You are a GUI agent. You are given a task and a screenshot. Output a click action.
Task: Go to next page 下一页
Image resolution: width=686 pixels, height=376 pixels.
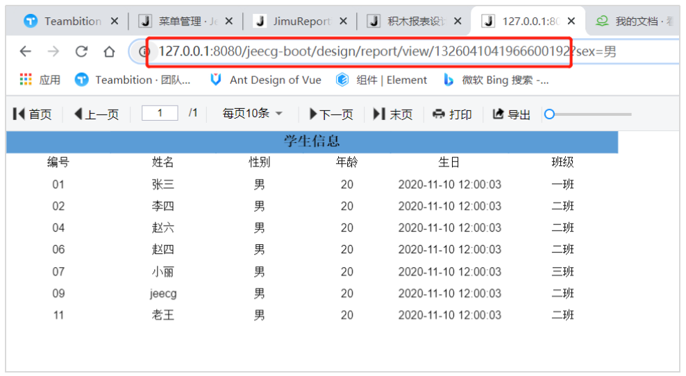click(331, 114)
